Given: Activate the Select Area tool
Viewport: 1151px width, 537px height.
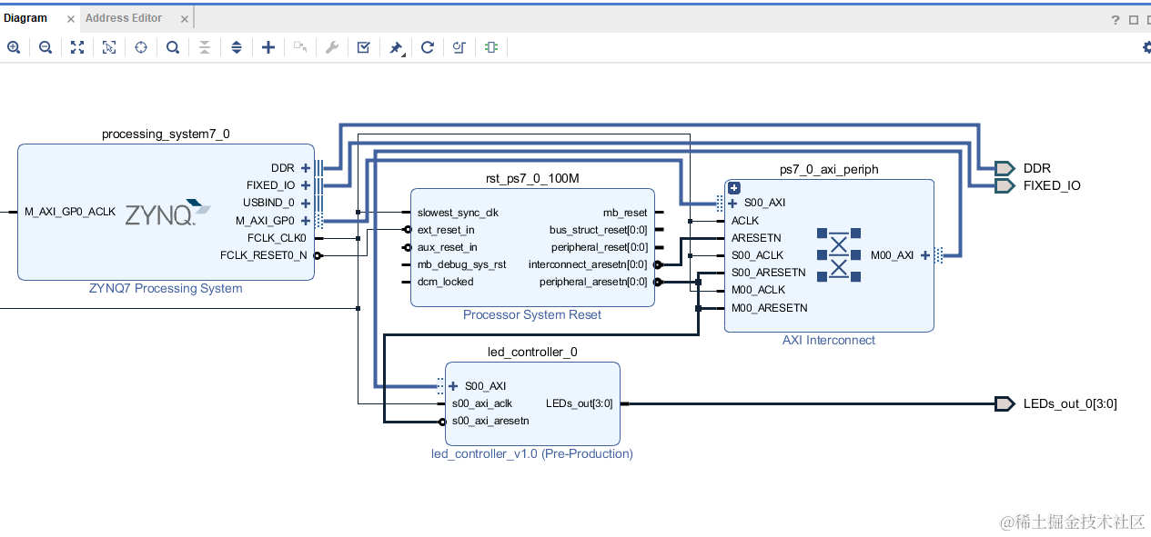Looking at the screenshot, I should pyautogui.click(x=109, y=47).
